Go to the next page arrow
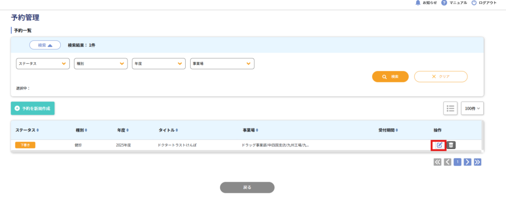The height and width of the screenshot is (215, 506). click(x=467, y=162)
